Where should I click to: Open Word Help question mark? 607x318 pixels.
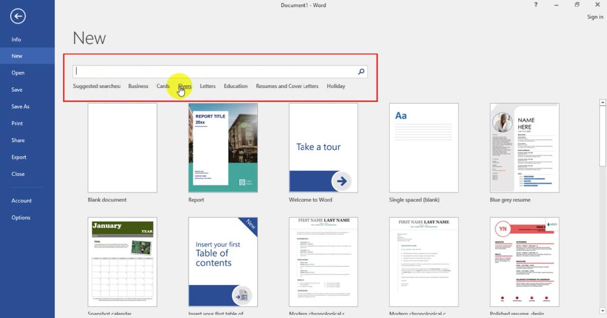click(536, 5)
